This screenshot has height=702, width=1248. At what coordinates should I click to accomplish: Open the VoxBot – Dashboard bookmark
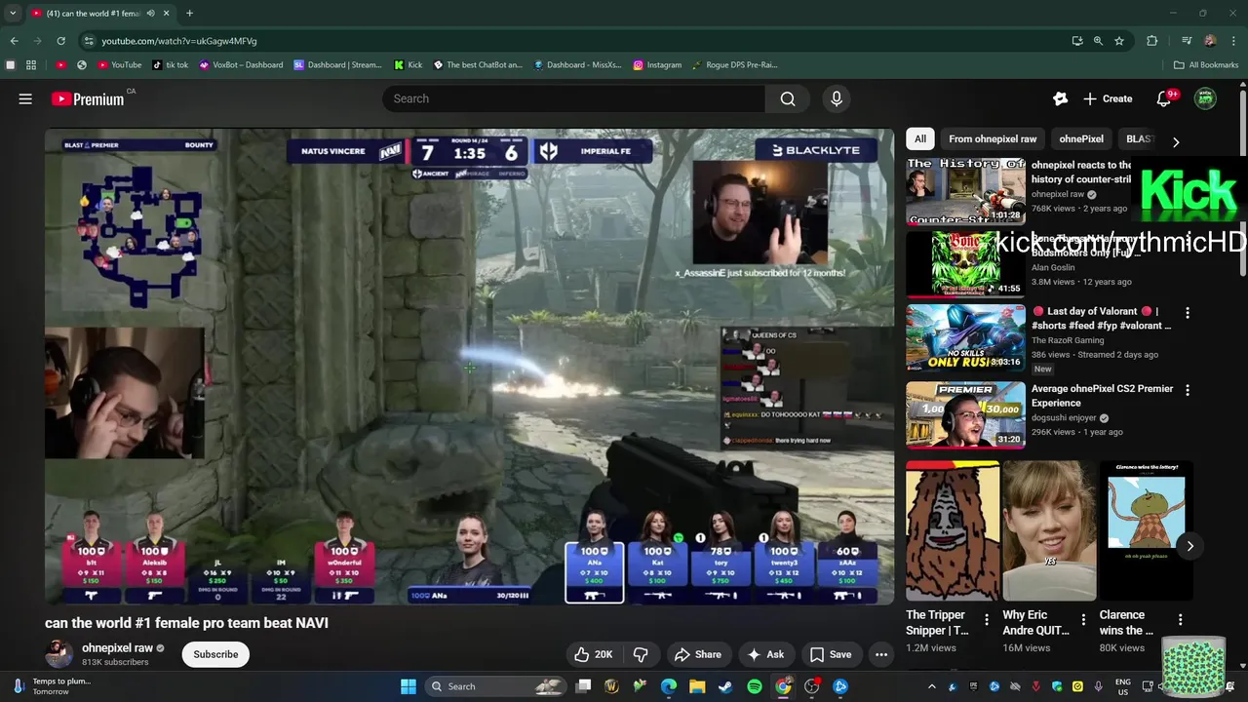click(241, 65)
